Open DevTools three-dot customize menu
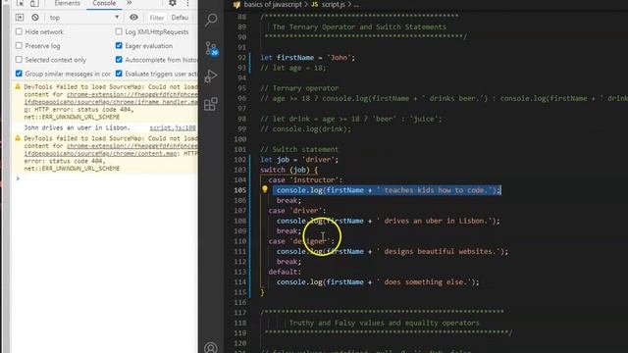Image resolution: width=628 pixels, height=353 pixels. click(x=187, y=3)
